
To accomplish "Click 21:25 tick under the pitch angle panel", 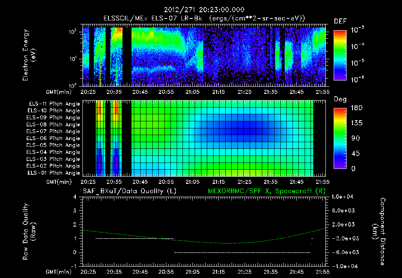I will 244,182.
